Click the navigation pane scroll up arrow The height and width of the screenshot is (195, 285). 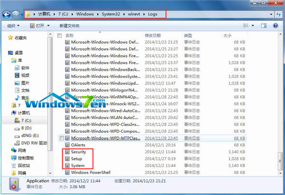[x=50, y=34]
